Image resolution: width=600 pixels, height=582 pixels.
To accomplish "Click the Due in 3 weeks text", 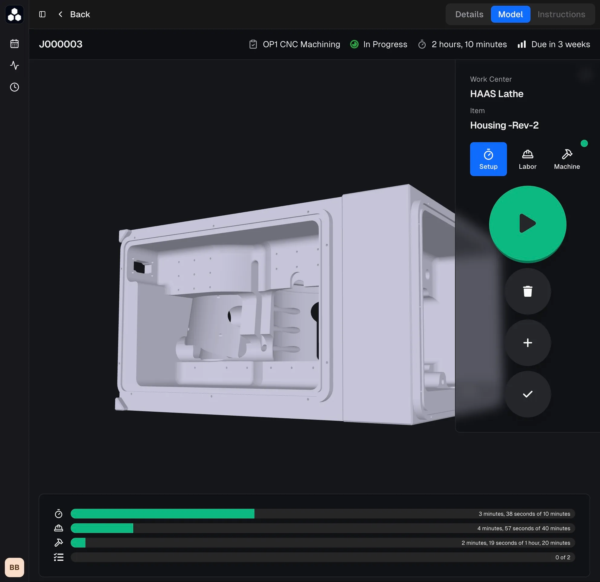I will click(x=560, y=44).
